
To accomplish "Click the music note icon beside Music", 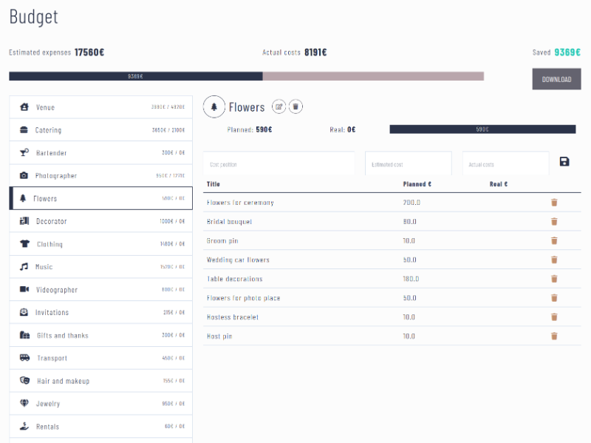I will 22,267.
